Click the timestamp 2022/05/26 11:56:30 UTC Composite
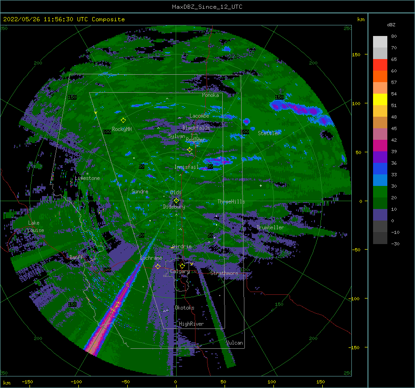Screen dimensions: 415x388 64,19
